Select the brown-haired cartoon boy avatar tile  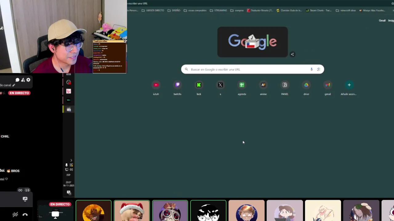point(246,211)
